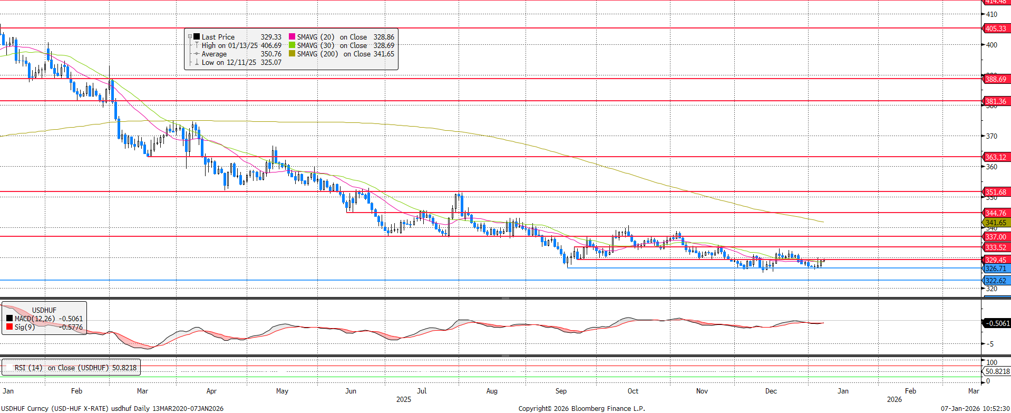This screenshot has height=413, width=1011.
Task: Click the white RSI (14) legend swatch
Action: [9, 368]
